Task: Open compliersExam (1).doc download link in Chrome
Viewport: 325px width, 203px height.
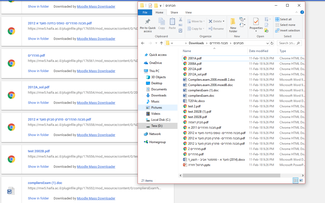Action: click(45, 183)
